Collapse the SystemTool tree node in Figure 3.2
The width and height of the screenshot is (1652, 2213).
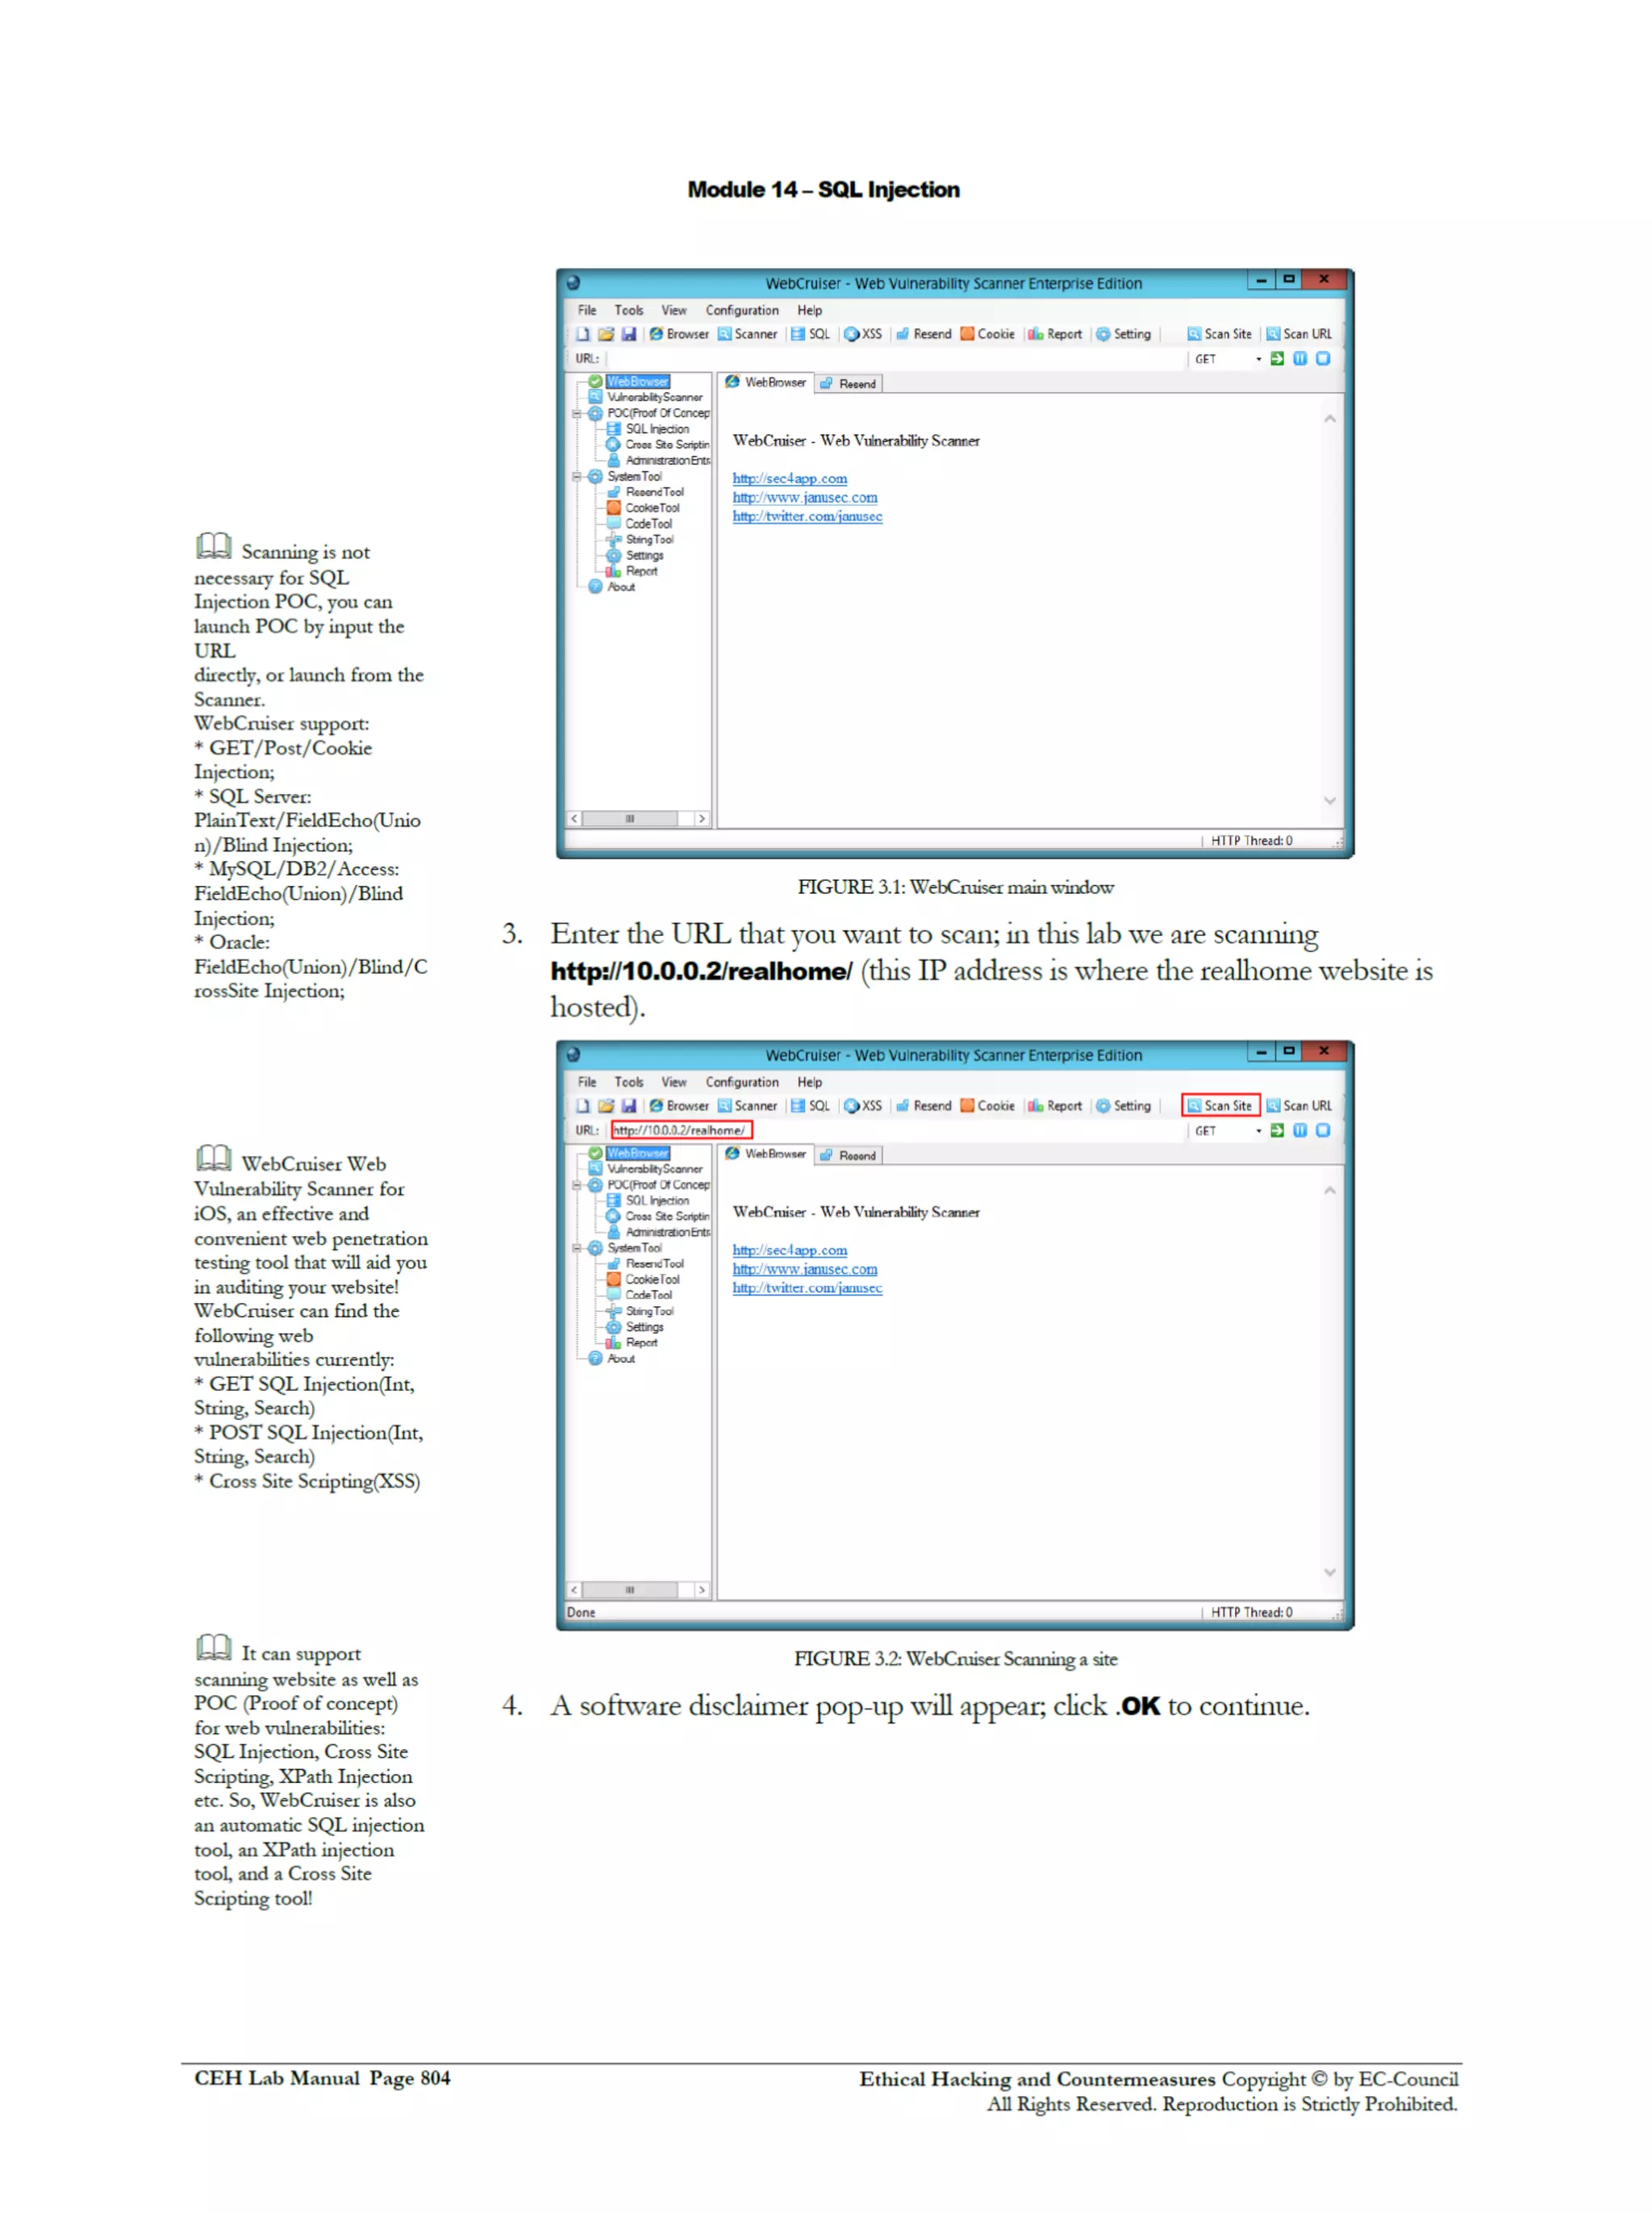point(577,1248)
